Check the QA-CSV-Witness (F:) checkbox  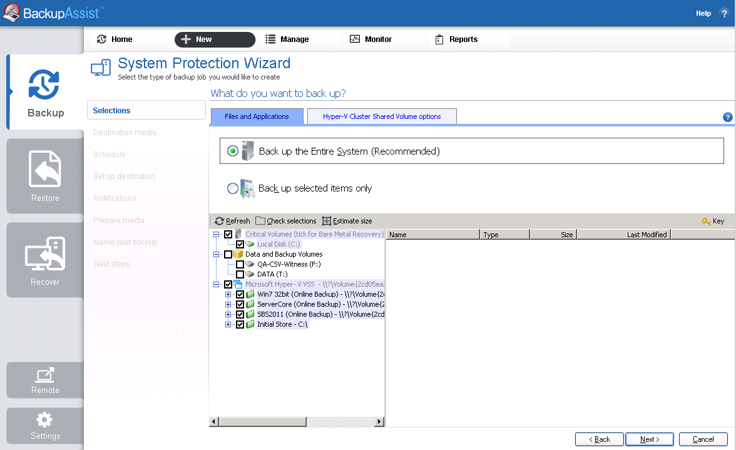(240, 264)
